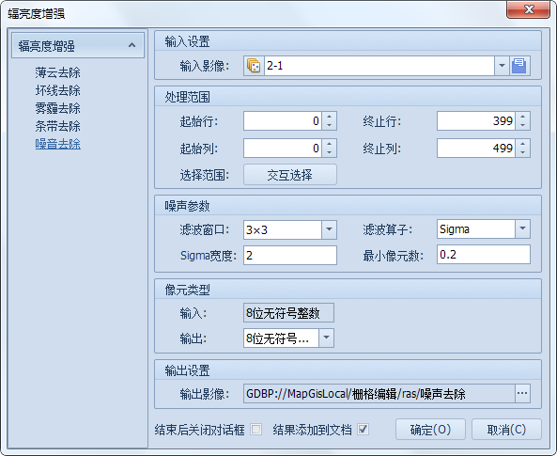
Task: Open the 输入影像 dropdown list
Action: pyautogui.click(x=502, y=66)
